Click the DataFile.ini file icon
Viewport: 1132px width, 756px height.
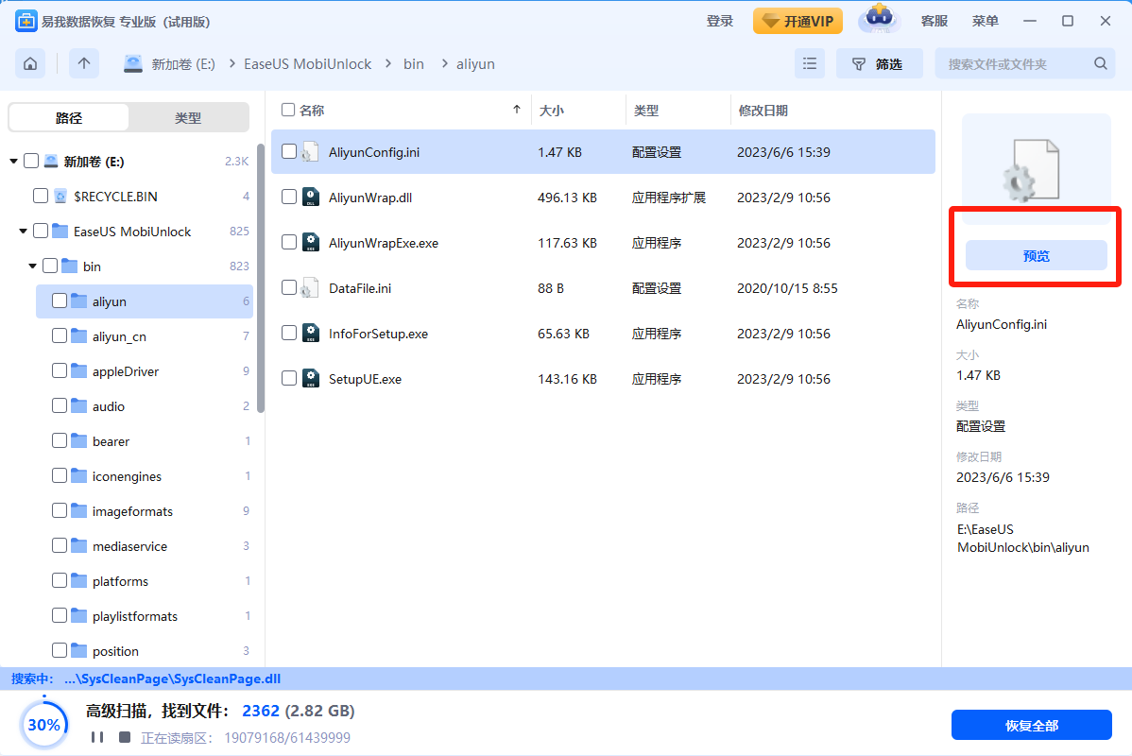[311, 288]
